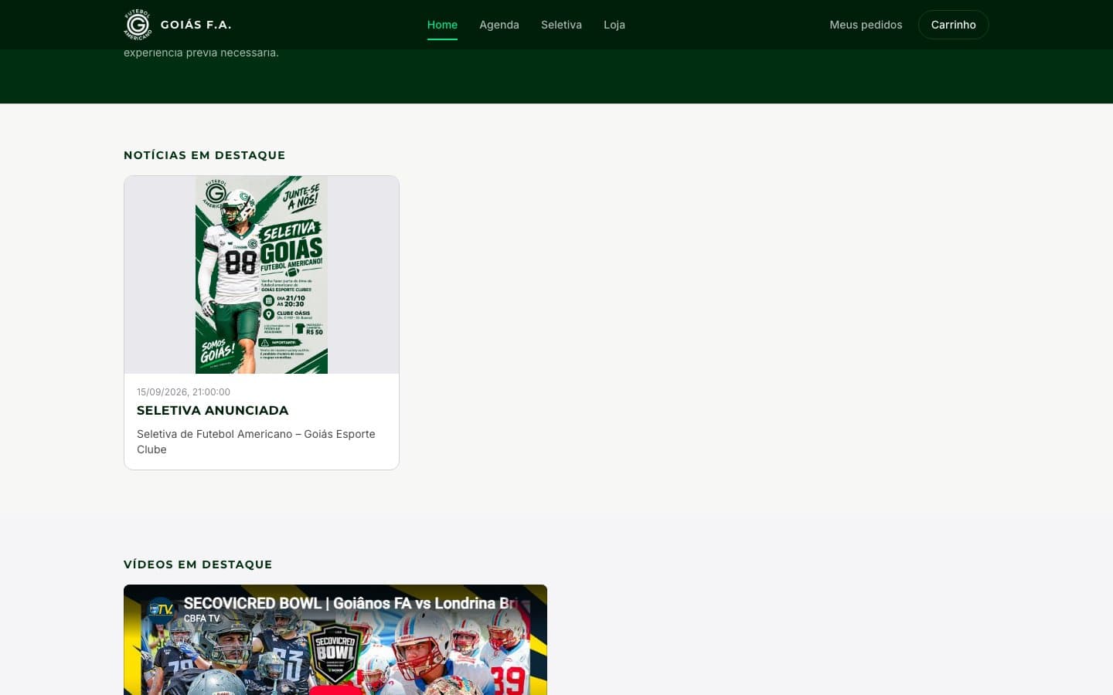Image resolution: width=1113 pixels, height=695 pixels.
Task: Visit the Loja store page
Action: point(614,25)
